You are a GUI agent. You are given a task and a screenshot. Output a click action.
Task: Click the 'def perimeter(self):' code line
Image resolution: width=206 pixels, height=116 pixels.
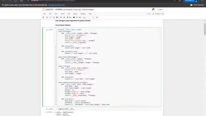[70, 52]
